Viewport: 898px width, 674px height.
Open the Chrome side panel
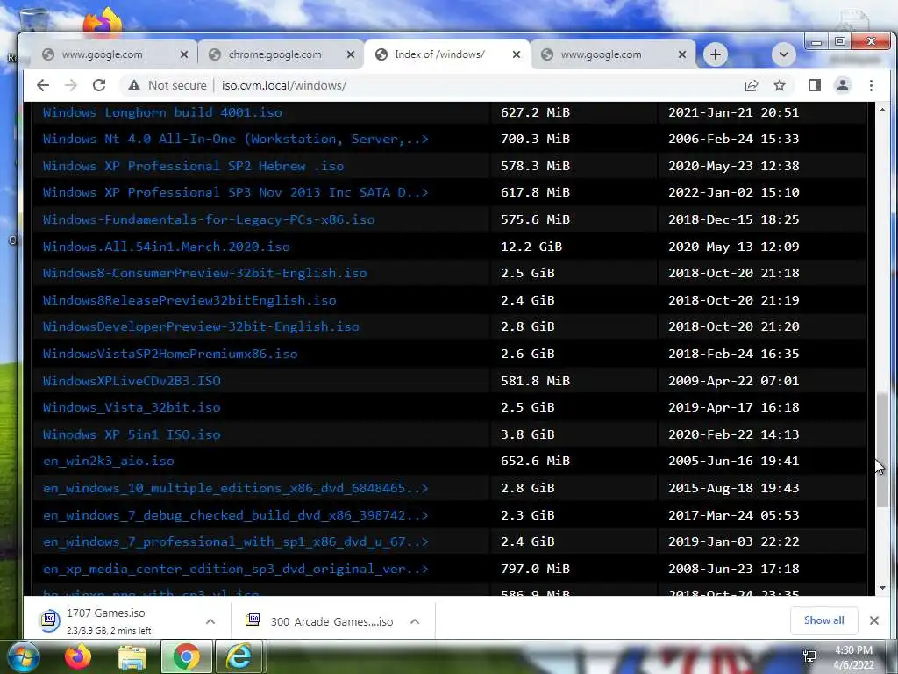[815, 85]
